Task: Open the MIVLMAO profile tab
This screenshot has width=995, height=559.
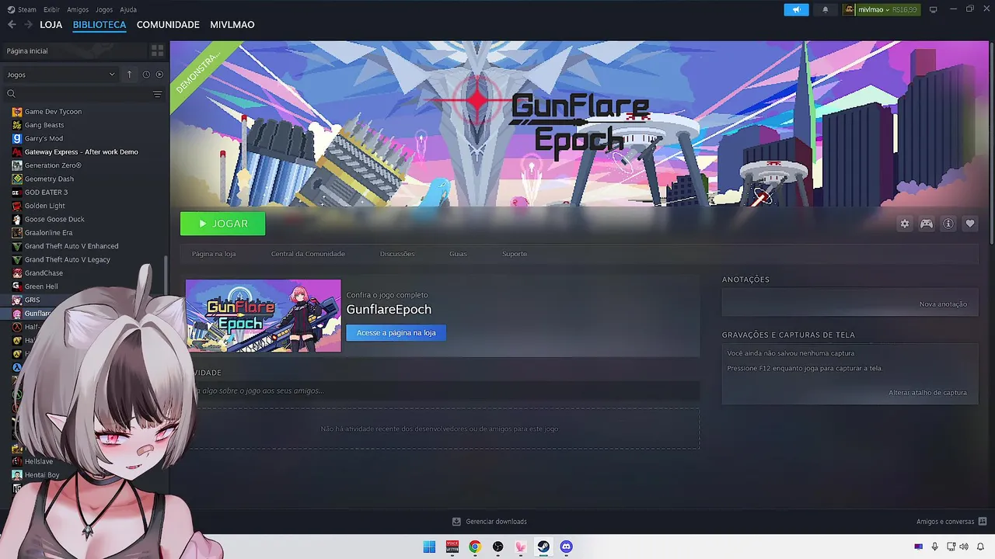Action: pos(232,25)
